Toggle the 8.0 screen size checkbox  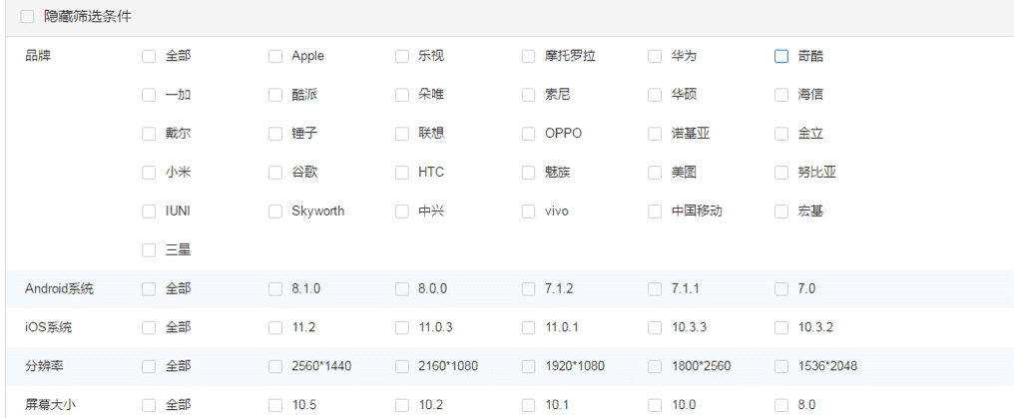[x=781, y=405]
